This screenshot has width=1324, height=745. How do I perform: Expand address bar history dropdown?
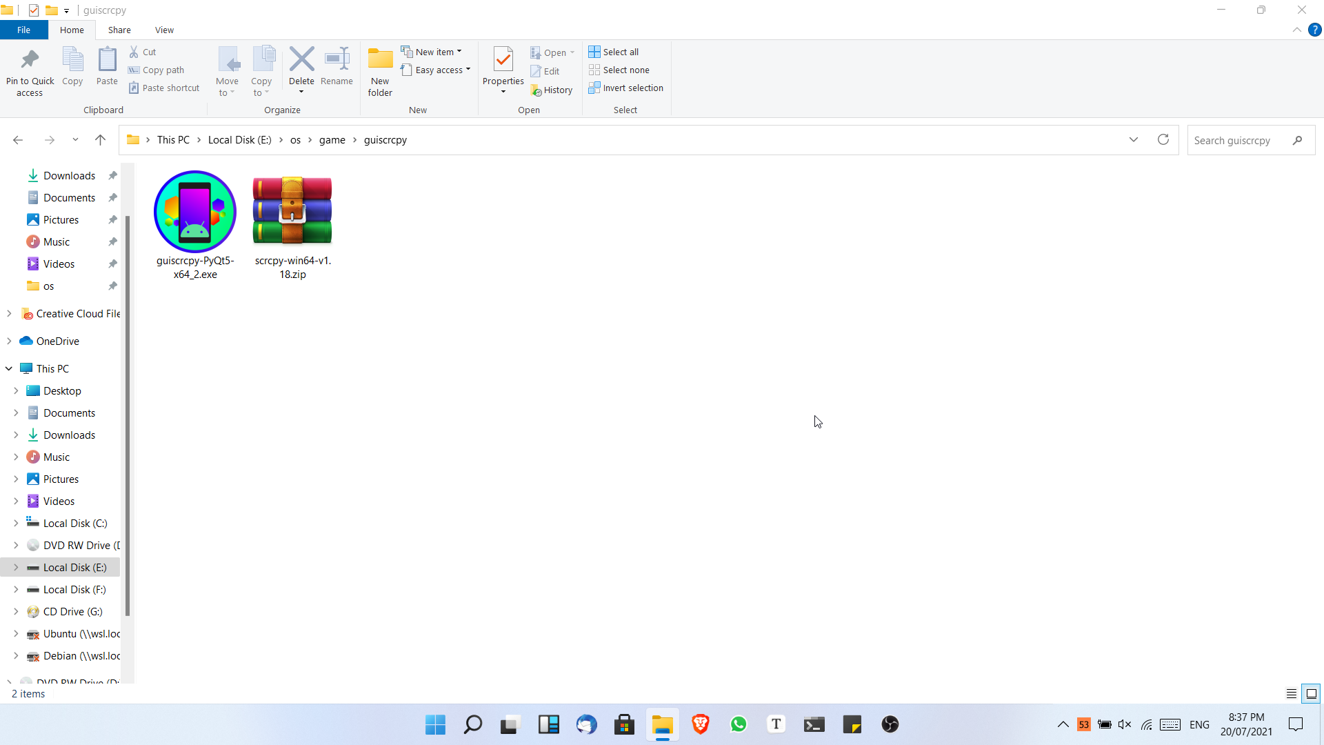[1134, 140]
